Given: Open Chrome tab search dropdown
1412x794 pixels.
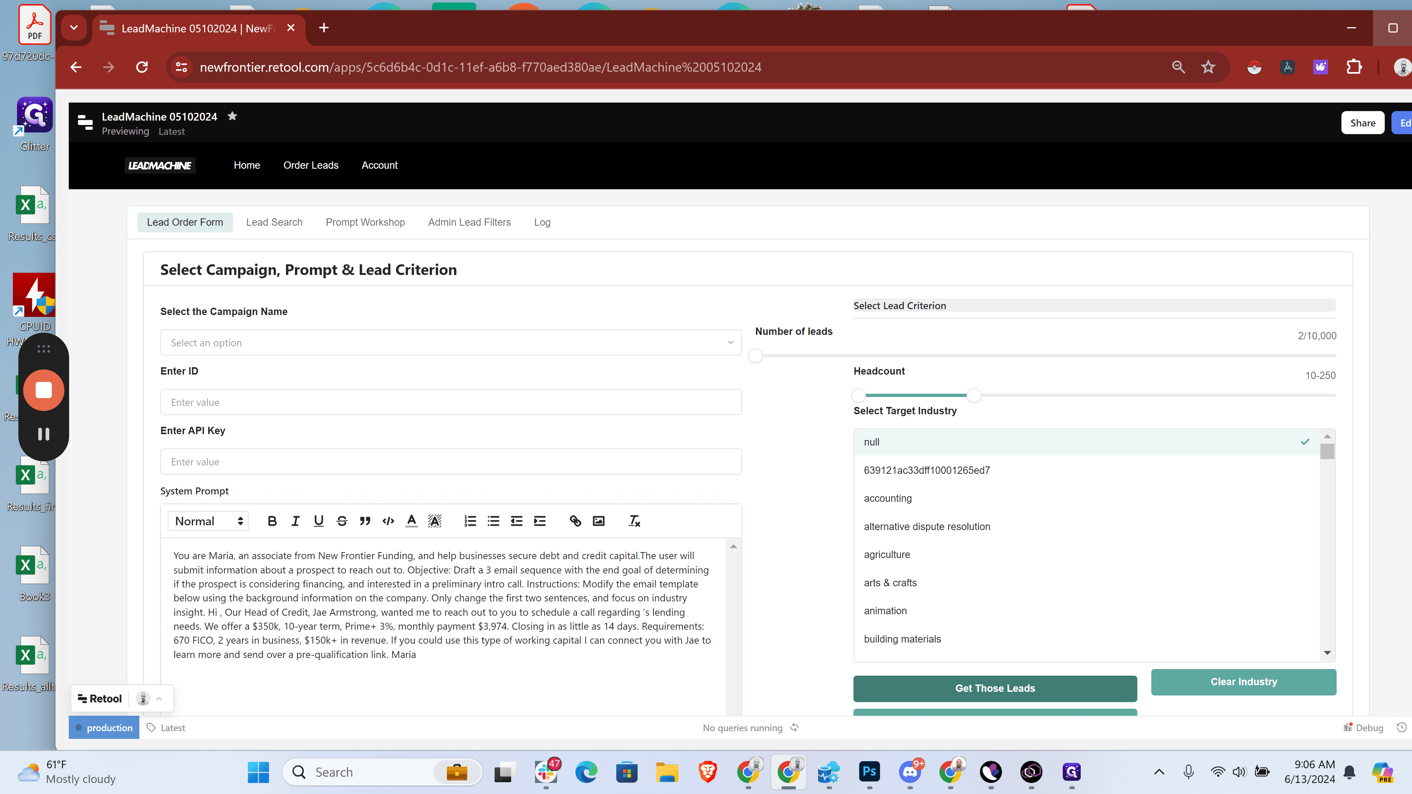Looking at the screenshot, I should [x=74, y=28].
